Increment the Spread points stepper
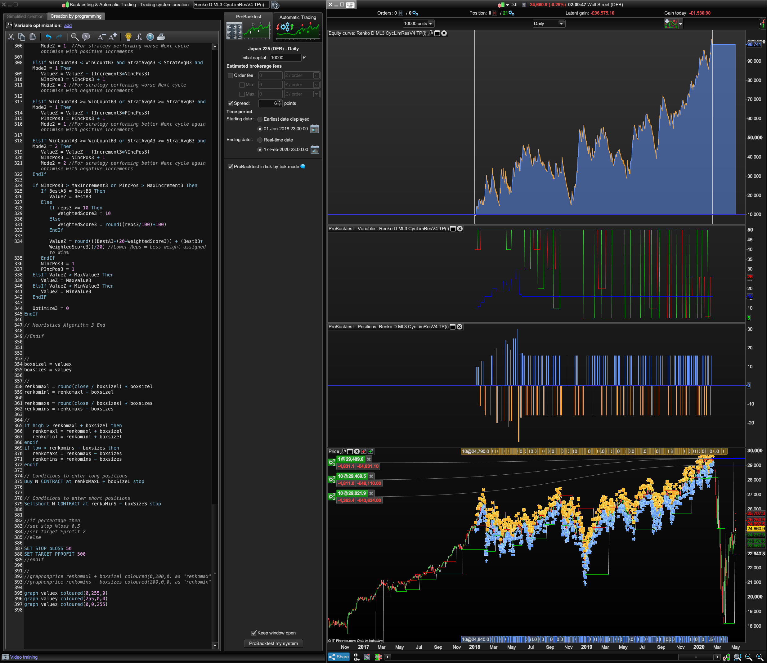Viewport: 767px width, 663px height. tap(280, 102)
